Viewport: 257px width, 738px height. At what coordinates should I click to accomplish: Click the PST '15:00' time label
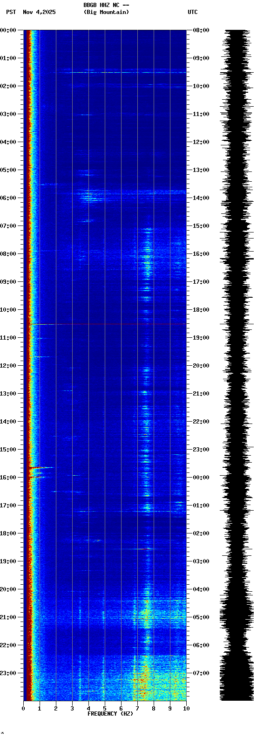(8, 450)
